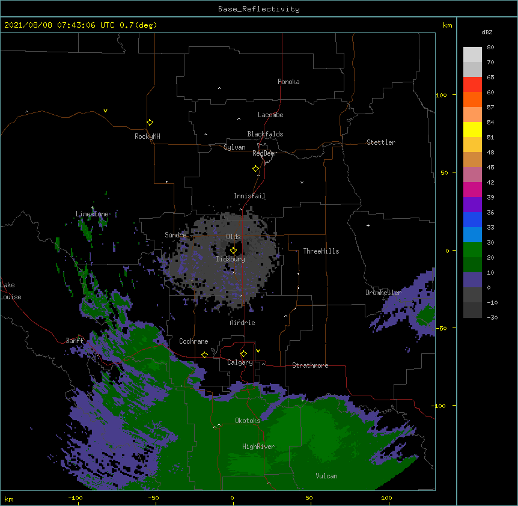Click the yellow diamond marker south of RedDeer
This screenshot has width=518, height=506.
click(256, 169)
